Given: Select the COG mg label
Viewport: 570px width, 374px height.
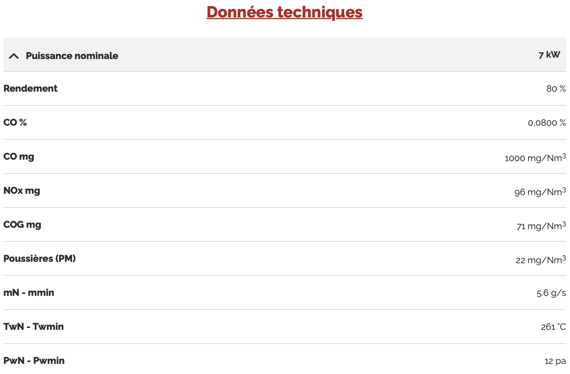Looking at the screenshot, I should click(22, 225).
